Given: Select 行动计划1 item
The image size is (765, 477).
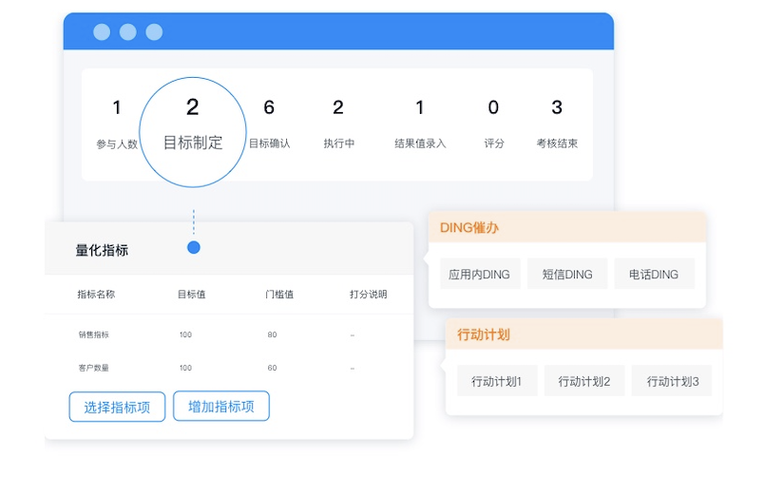Looking at the screenshot, I should pyautogui.click(x=497, y=381).
